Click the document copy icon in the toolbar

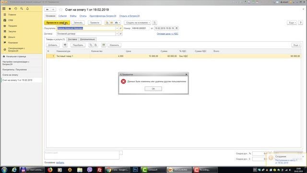107,23
